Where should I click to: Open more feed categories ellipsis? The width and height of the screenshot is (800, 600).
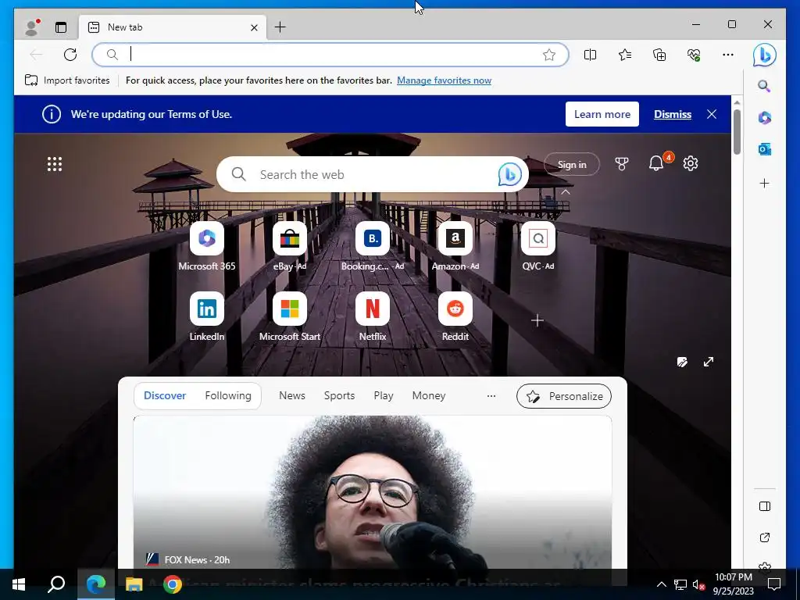491,396
